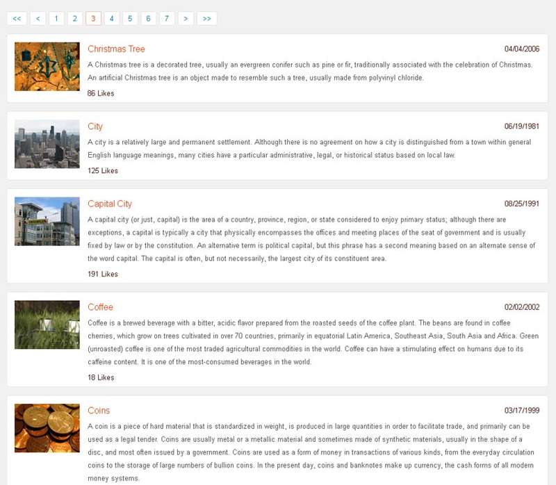Click the previous page < button
The width and height of the screenshot is (556, 485).
[x=38, y=19]
